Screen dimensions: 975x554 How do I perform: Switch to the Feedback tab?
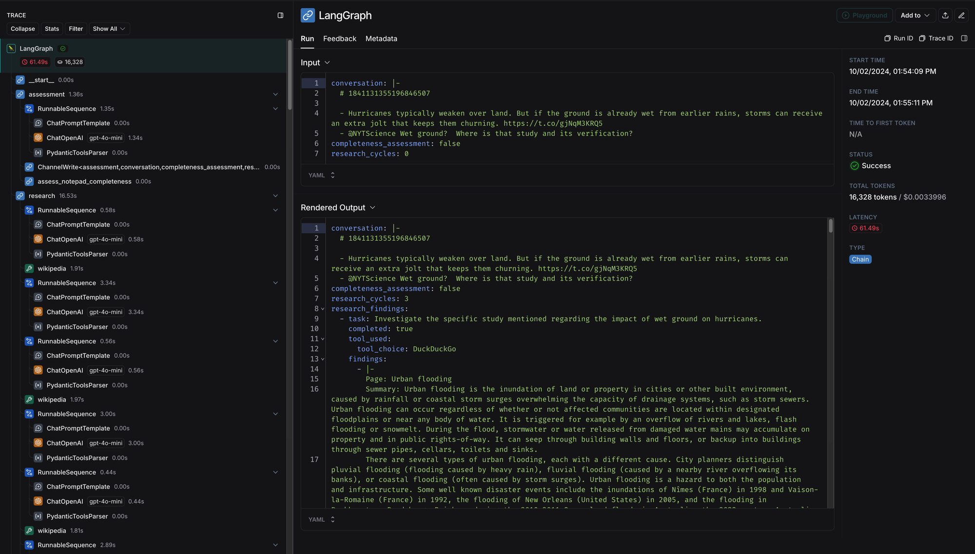[339, 38]
